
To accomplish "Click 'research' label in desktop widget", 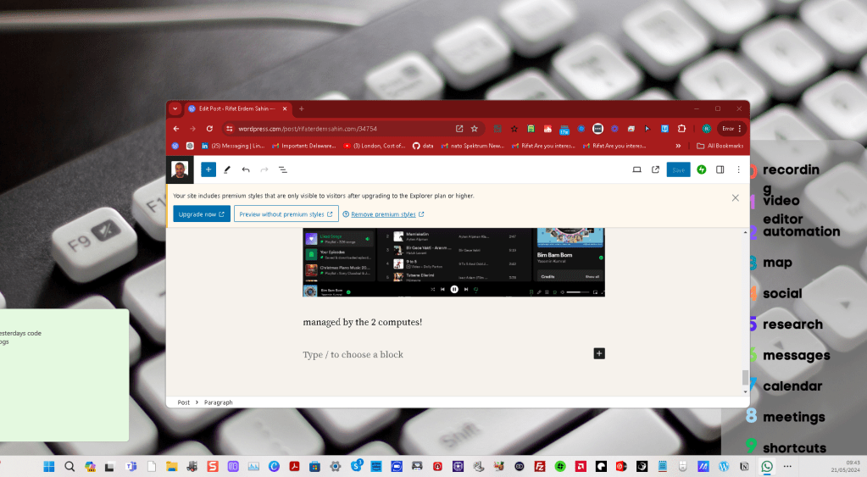I will pos(792,324).
